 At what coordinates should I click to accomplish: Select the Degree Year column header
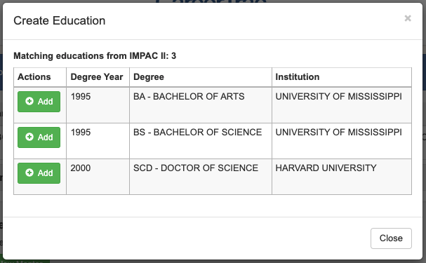[97, 77]
